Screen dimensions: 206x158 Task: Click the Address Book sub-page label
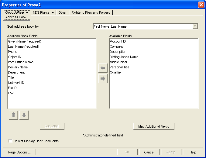click(x=16, y=17)
